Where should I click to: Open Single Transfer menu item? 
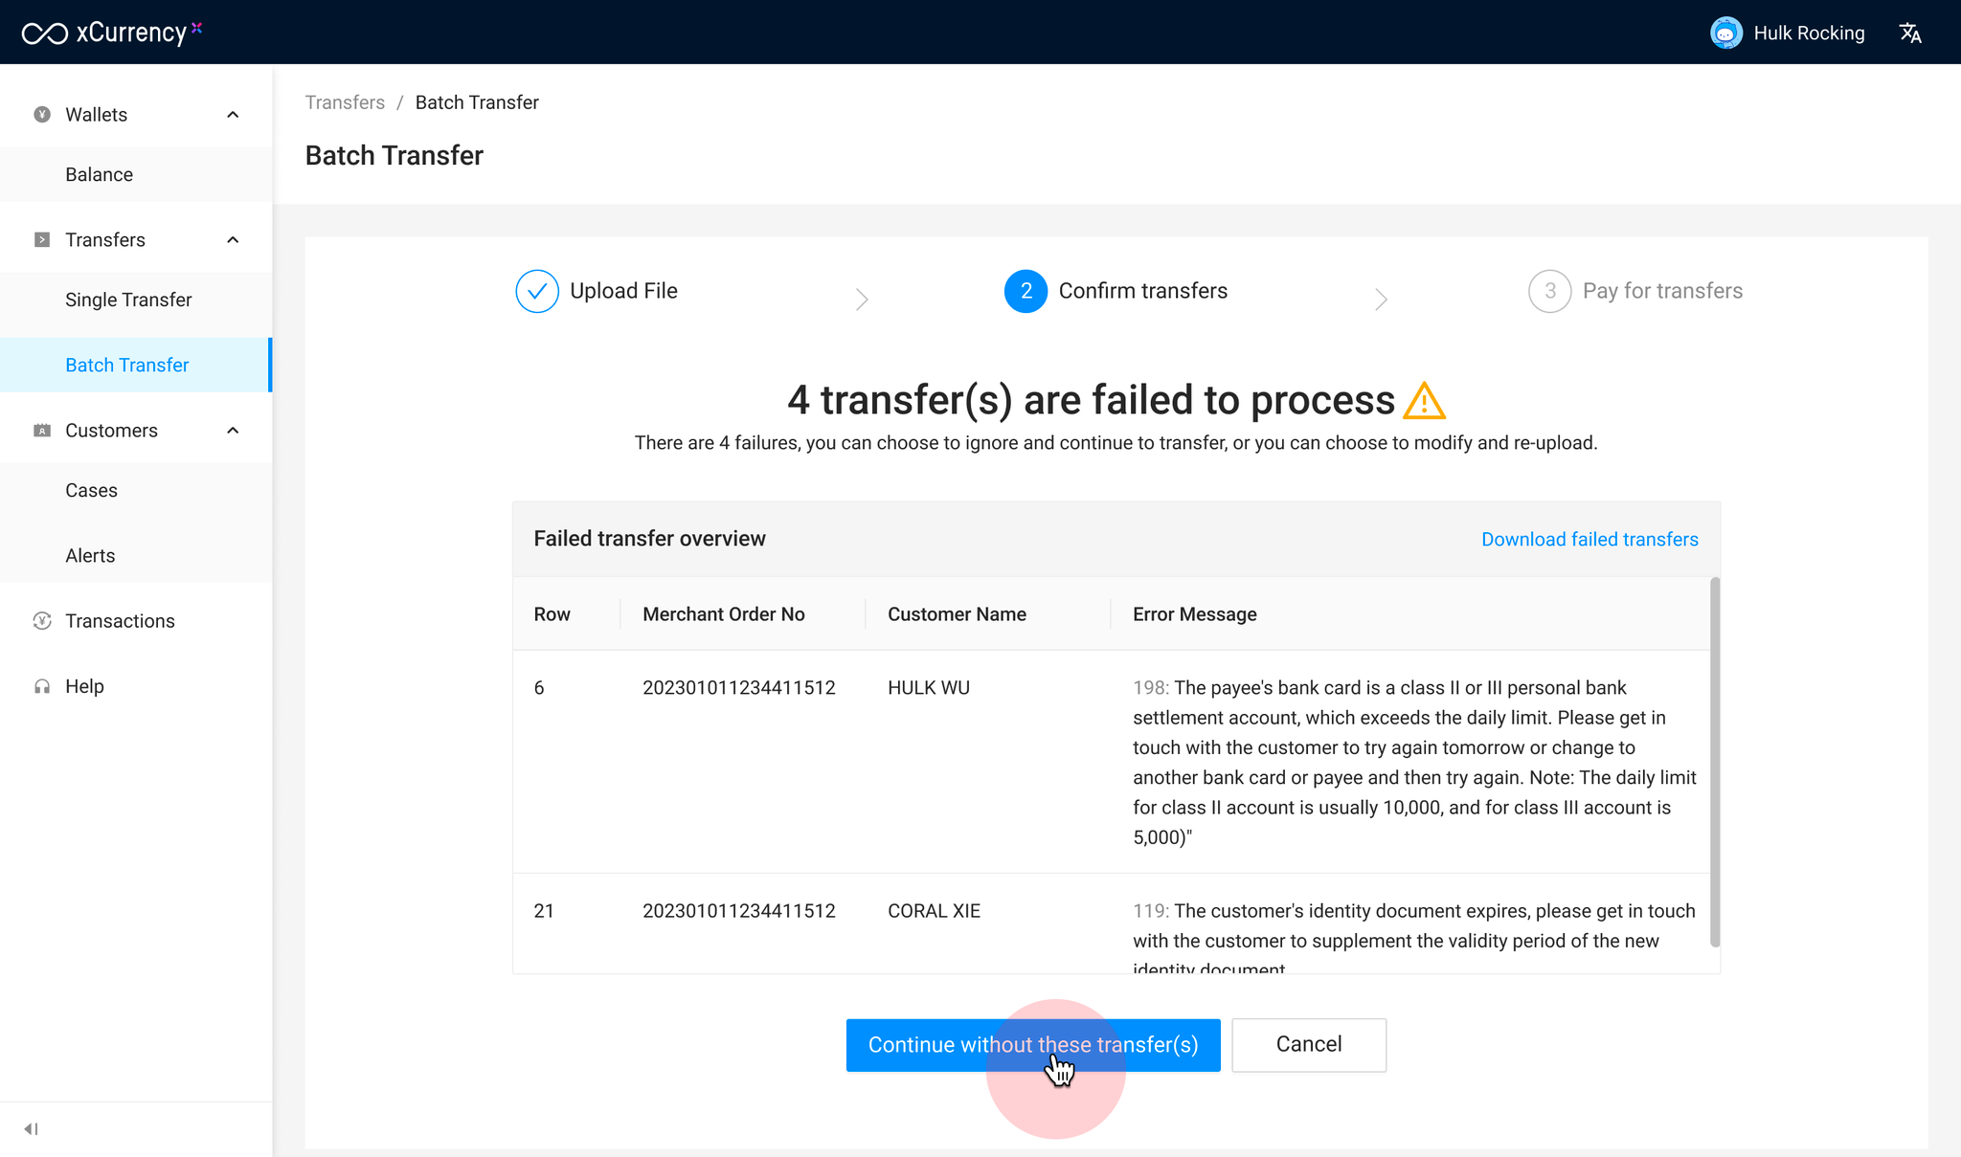(x=128, y=300)
